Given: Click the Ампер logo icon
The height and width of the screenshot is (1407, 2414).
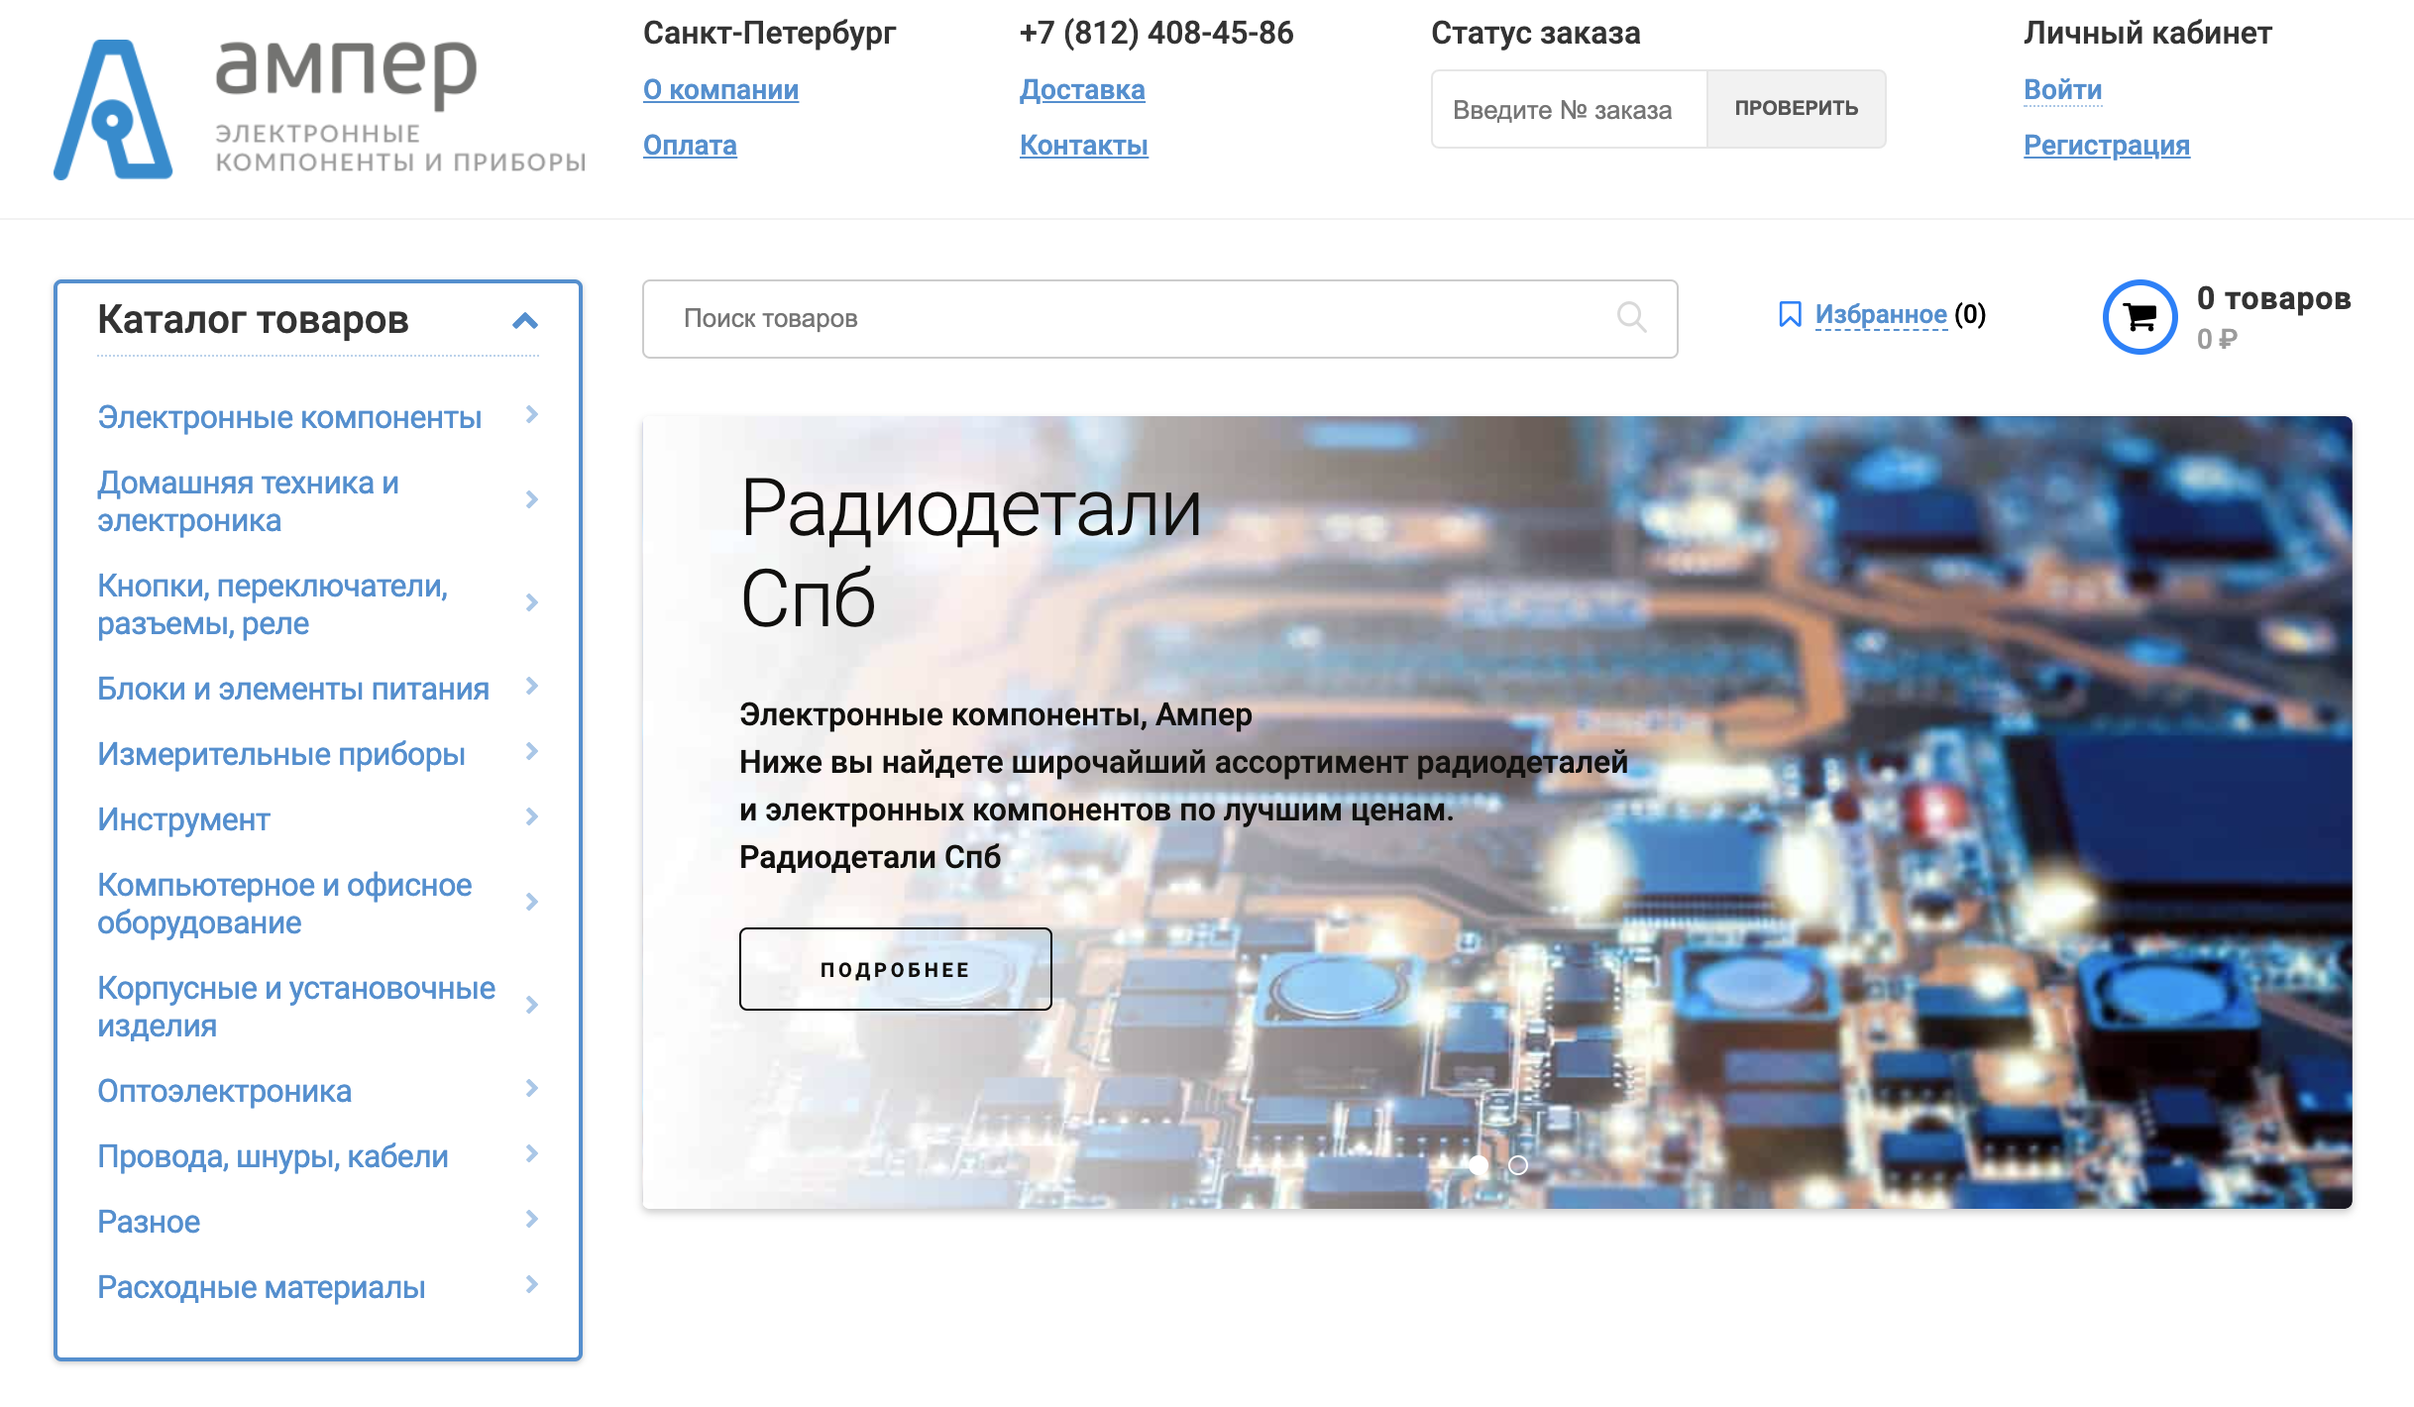Looking at the screenshot, I should pos(113,109).
